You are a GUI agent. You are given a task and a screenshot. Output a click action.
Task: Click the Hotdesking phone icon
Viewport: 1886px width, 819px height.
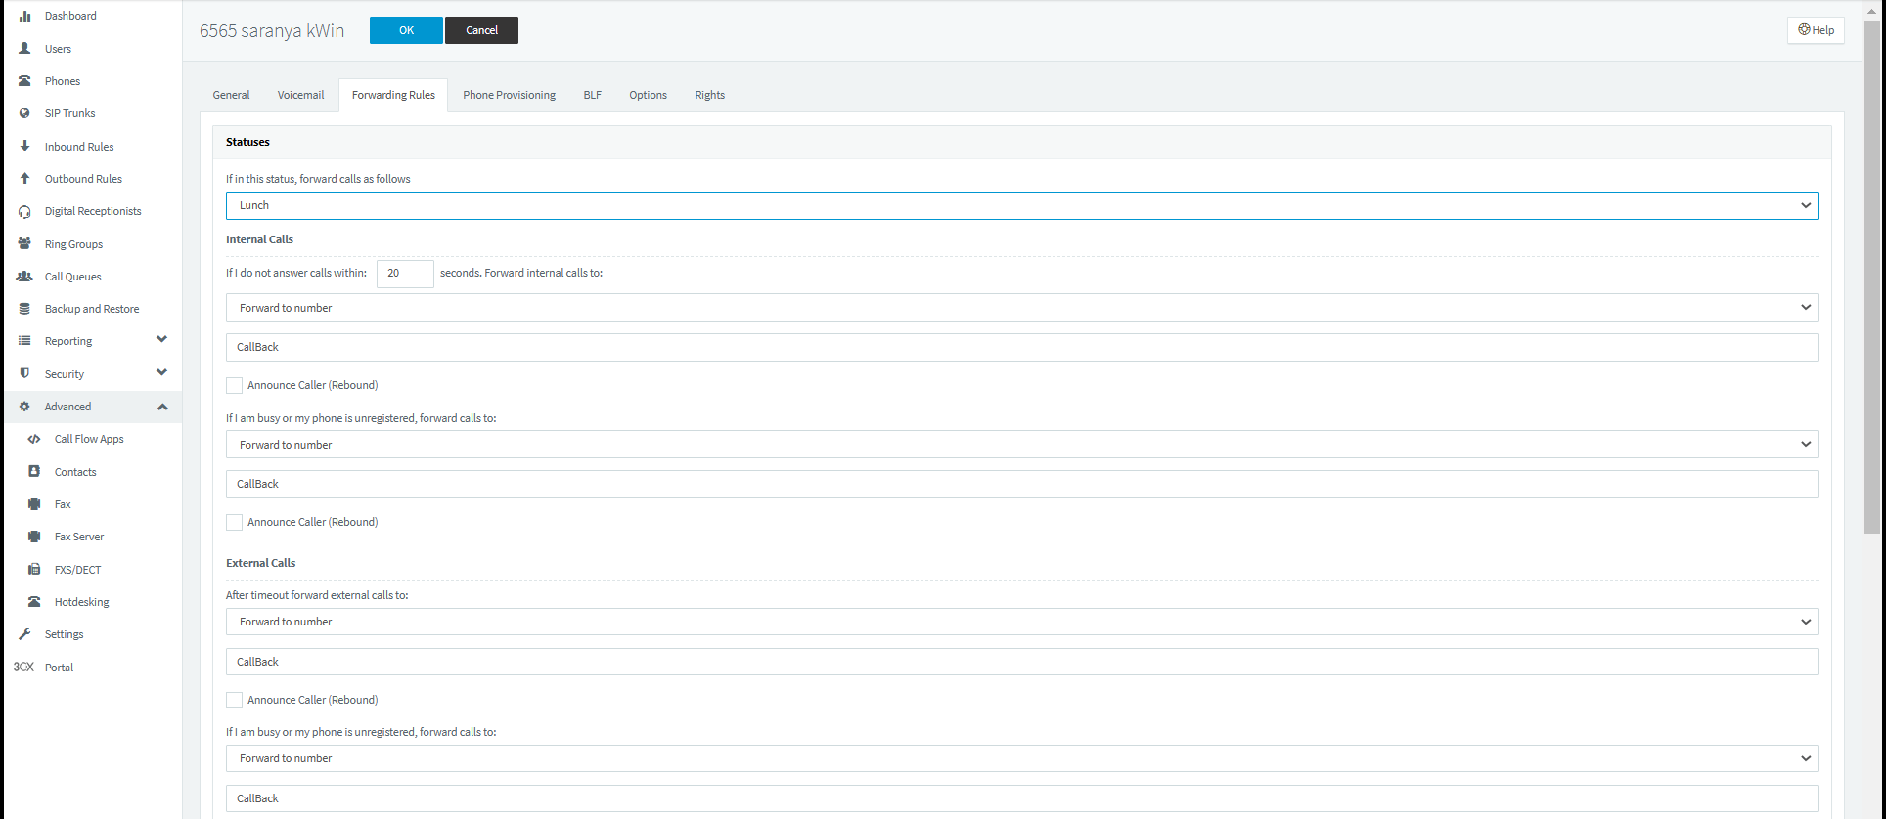click(x=34, y=602)
